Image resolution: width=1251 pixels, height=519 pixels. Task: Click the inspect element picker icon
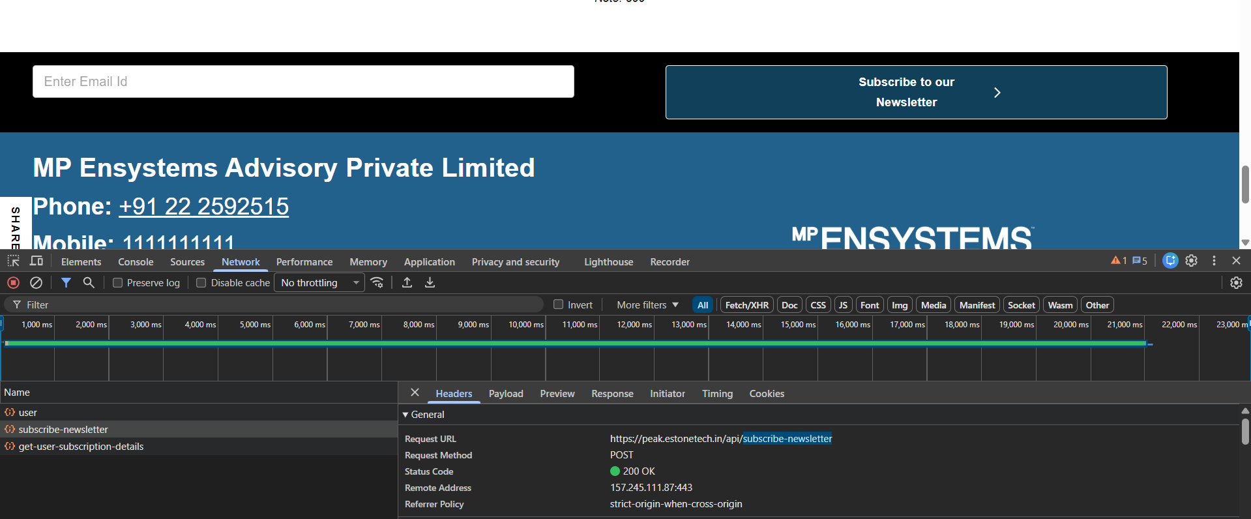click(x=13, y=261)
